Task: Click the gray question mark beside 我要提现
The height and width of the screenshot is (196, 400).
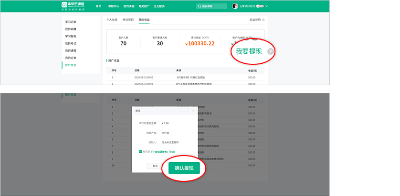Action: (271, 51)
